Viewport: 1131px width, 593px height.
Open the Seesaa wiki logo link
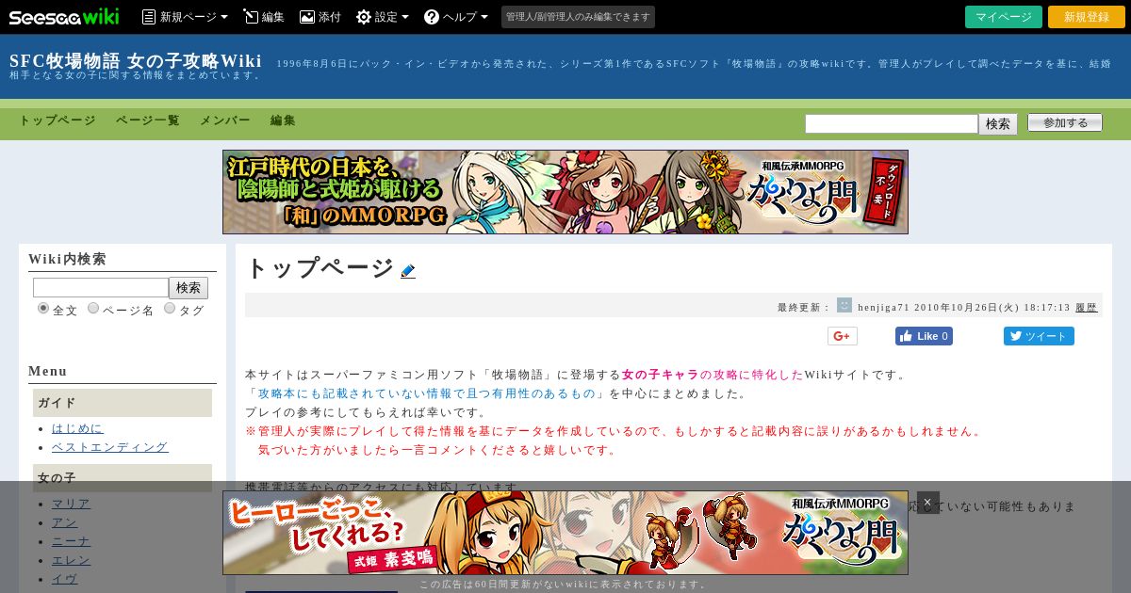click(x=64, y=16)
